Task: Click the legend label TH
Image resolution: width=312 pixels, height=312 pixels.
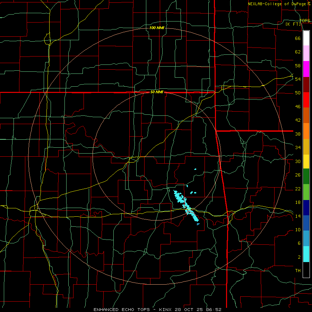Action: (x=298, y=271)
